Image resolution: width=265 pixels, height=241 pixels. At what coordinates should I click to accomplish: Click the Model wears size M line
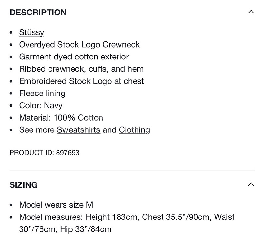[x=56, y=205]
